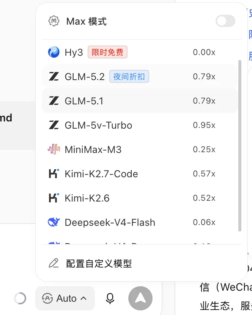Open 配置自定义模型 settings
Image resolution: width=252 pixels, height=315 pixels.
point(142,263)
